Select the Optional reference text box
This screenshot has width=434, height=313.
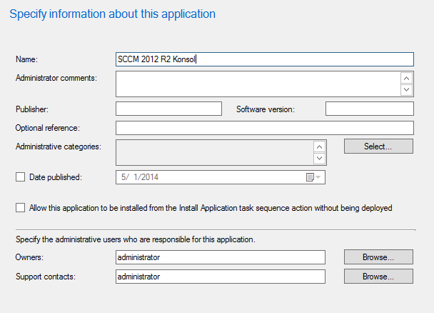click(x=264, y=128)
